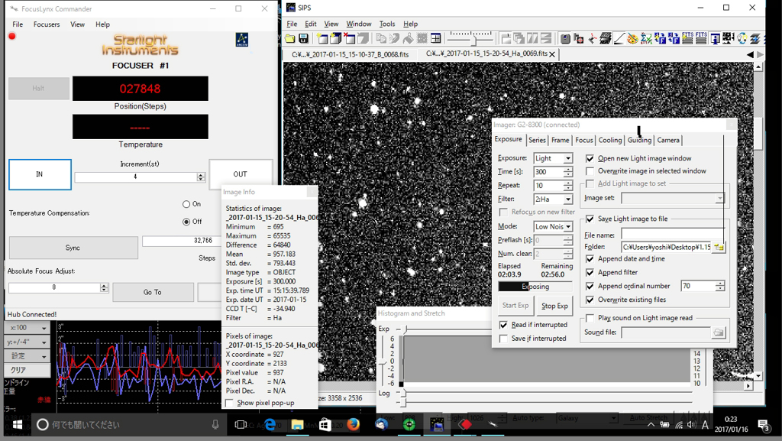This screenshot has width=782, height=441.
Task: Open File Explorer from the taskbar
Action: coord(297,424)
